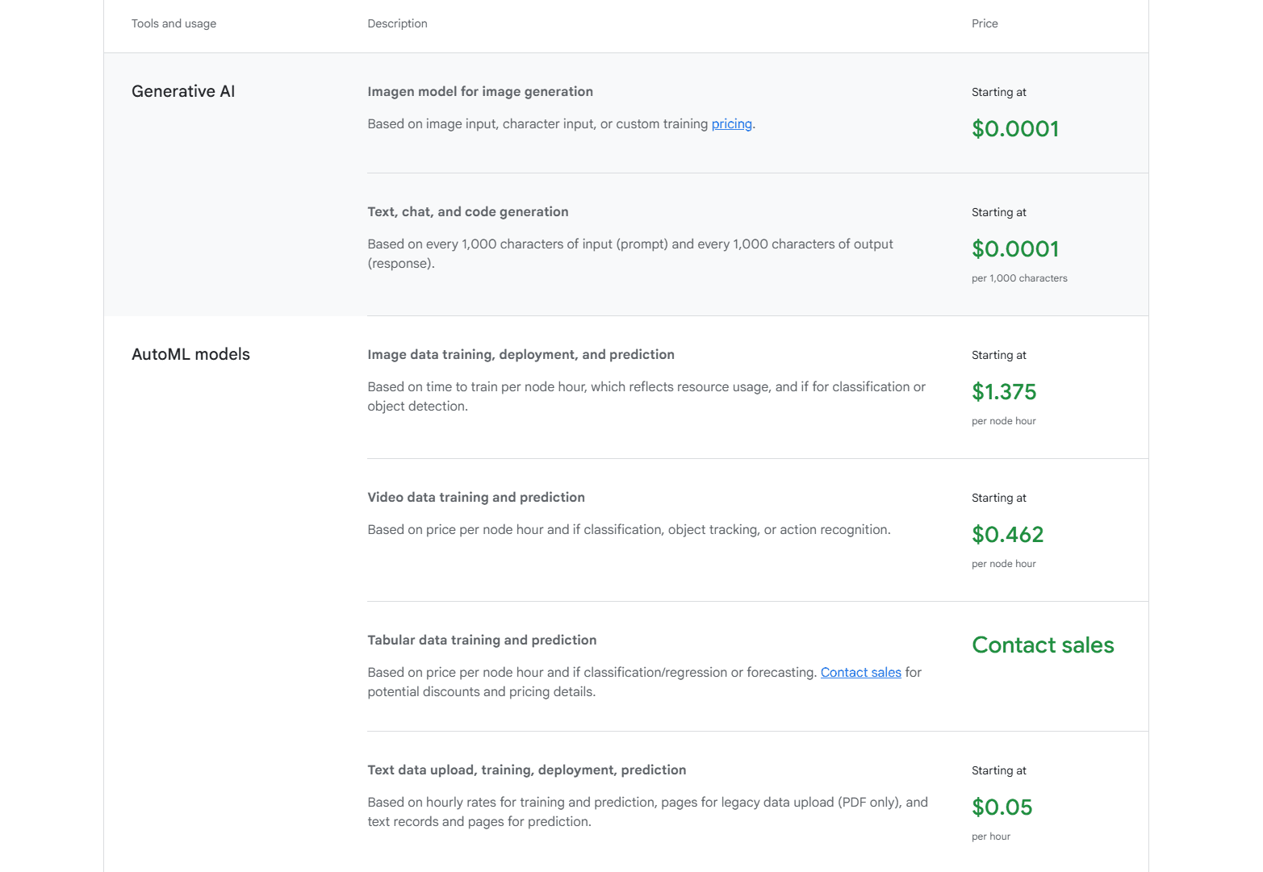Select the Generative AI category heading

pyautogui.click(x=183, y=92)
